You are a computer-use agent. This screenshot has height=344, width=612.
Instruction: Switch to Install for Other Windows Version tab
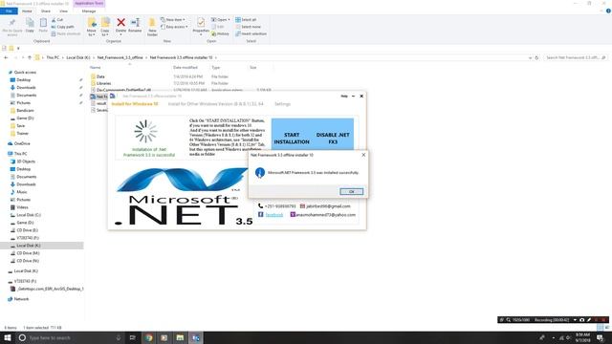point(215,104)
